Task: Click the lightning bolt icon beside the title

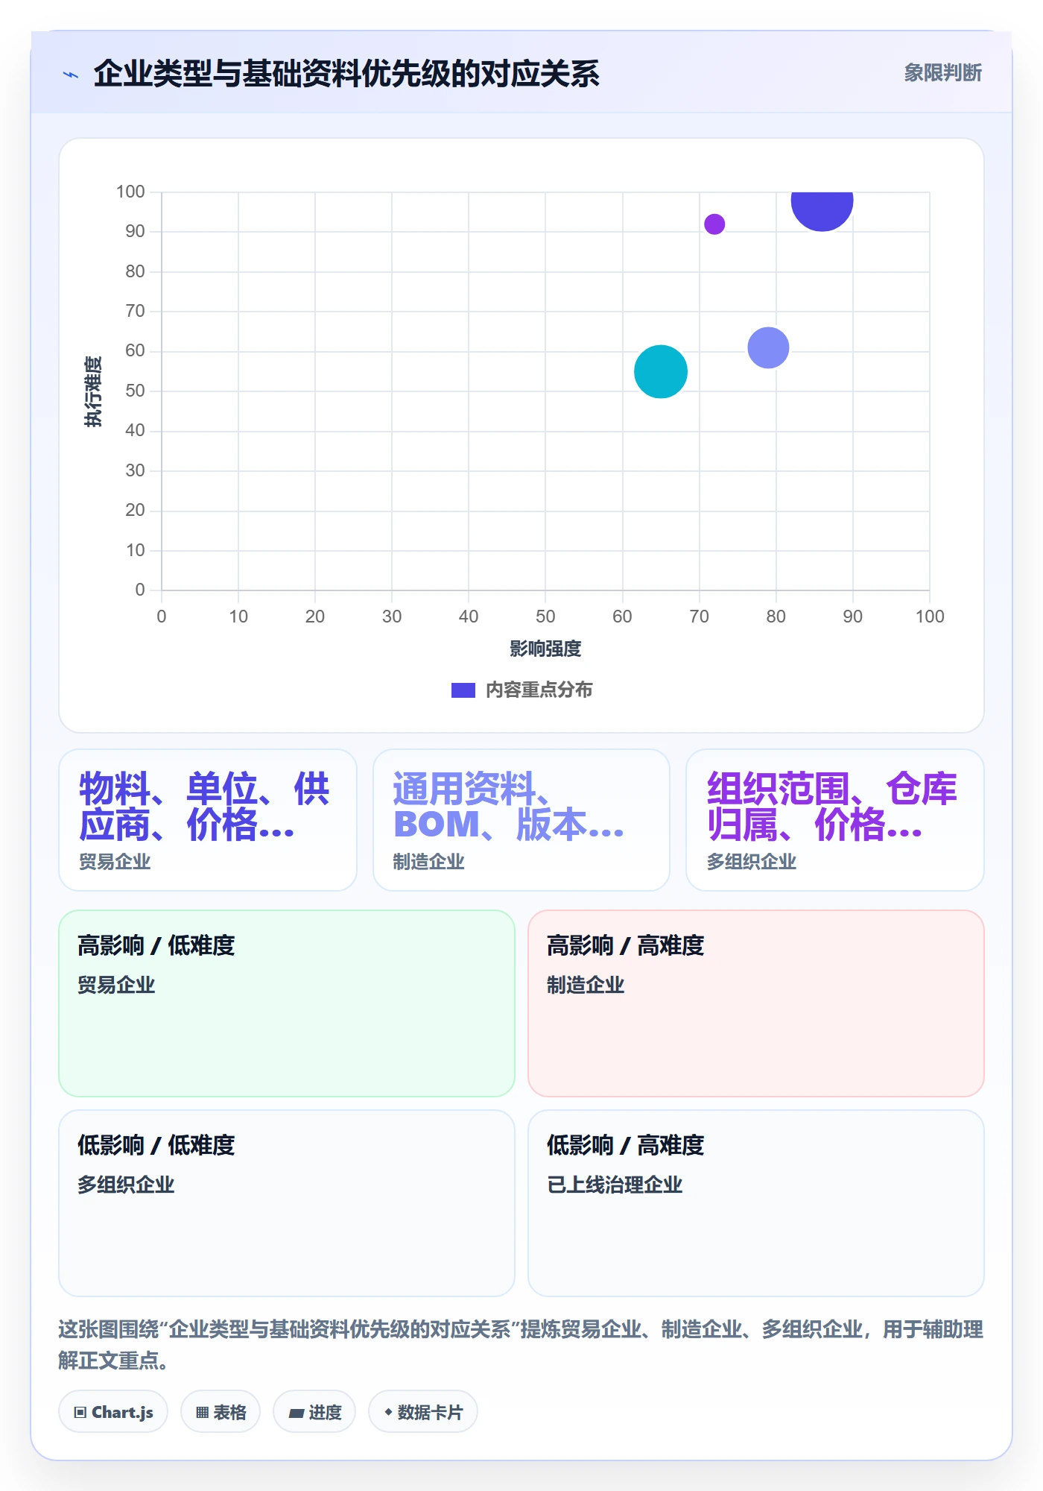Action: point(71,75)
